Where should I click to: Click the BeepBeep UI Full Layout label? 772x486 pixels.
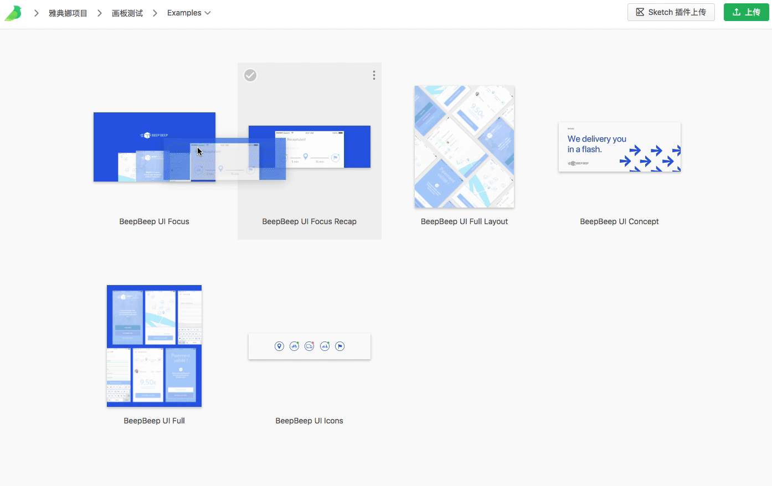coord(464,221)
